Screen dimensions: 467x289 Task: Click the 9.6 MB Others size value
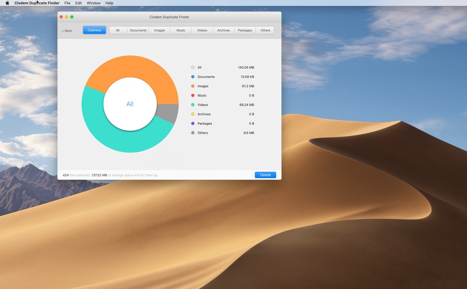(249, 133)
